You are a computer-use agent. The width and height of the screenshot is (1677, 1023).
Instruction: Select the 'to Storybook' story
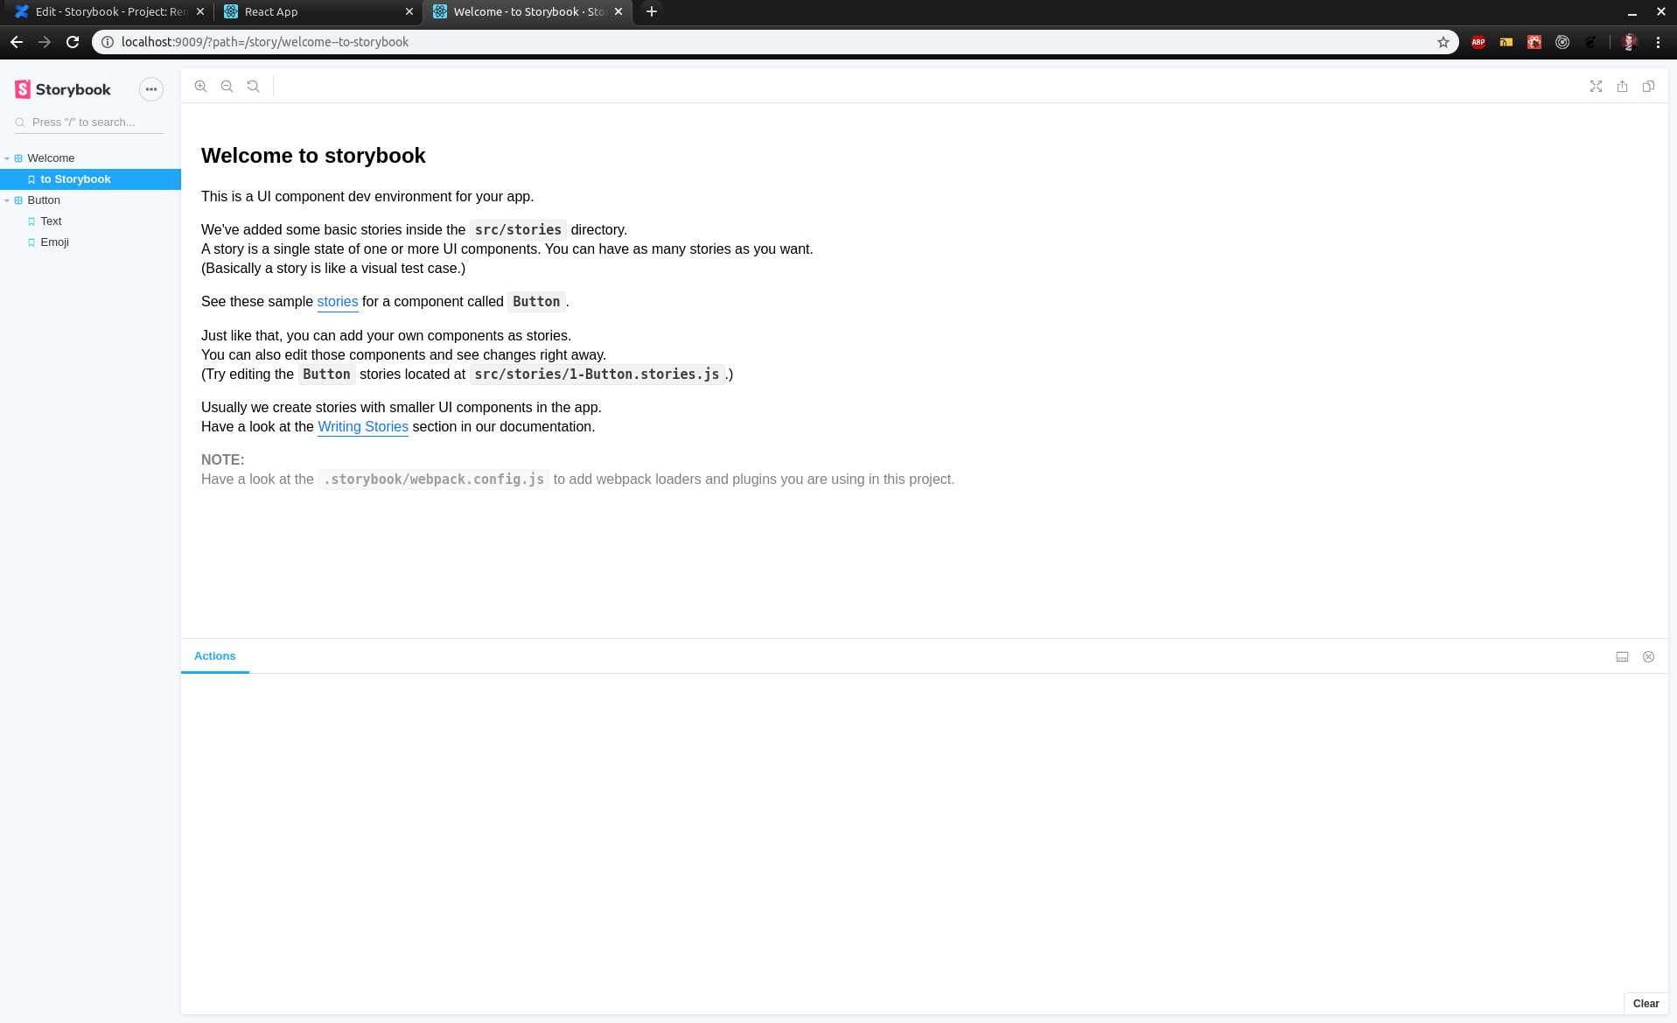pos(90,179)
